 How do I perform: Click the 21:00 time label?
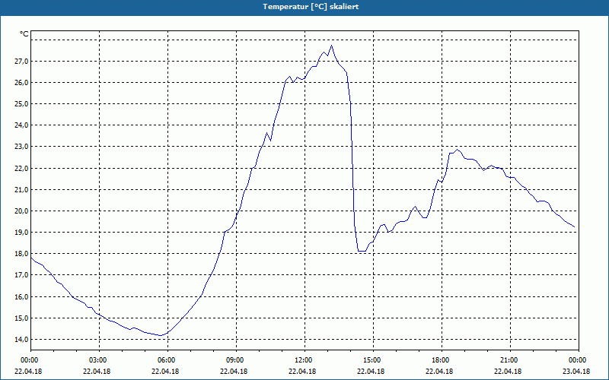pyautogui.click(x=510, y=360)
